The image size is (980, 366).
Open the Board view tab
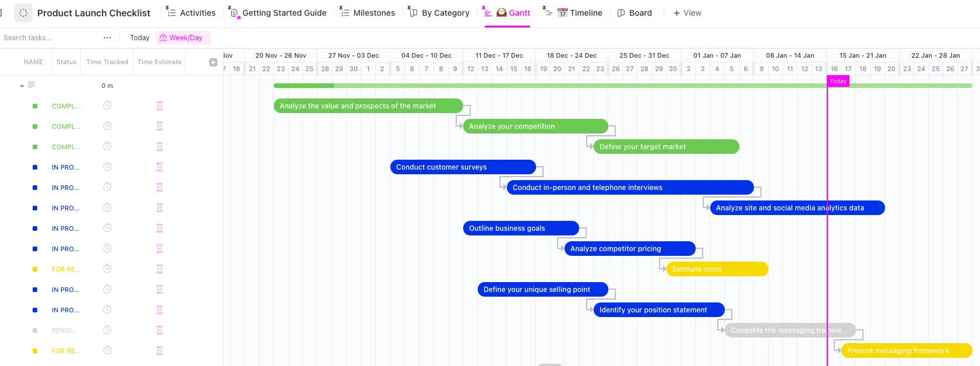pyautogui.click(x=635, y=13)
